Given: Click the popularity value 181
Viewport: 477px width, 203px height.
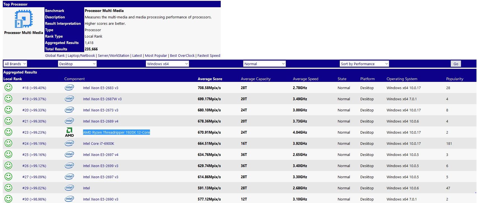Looking at the screenshot, I should 449,143.
